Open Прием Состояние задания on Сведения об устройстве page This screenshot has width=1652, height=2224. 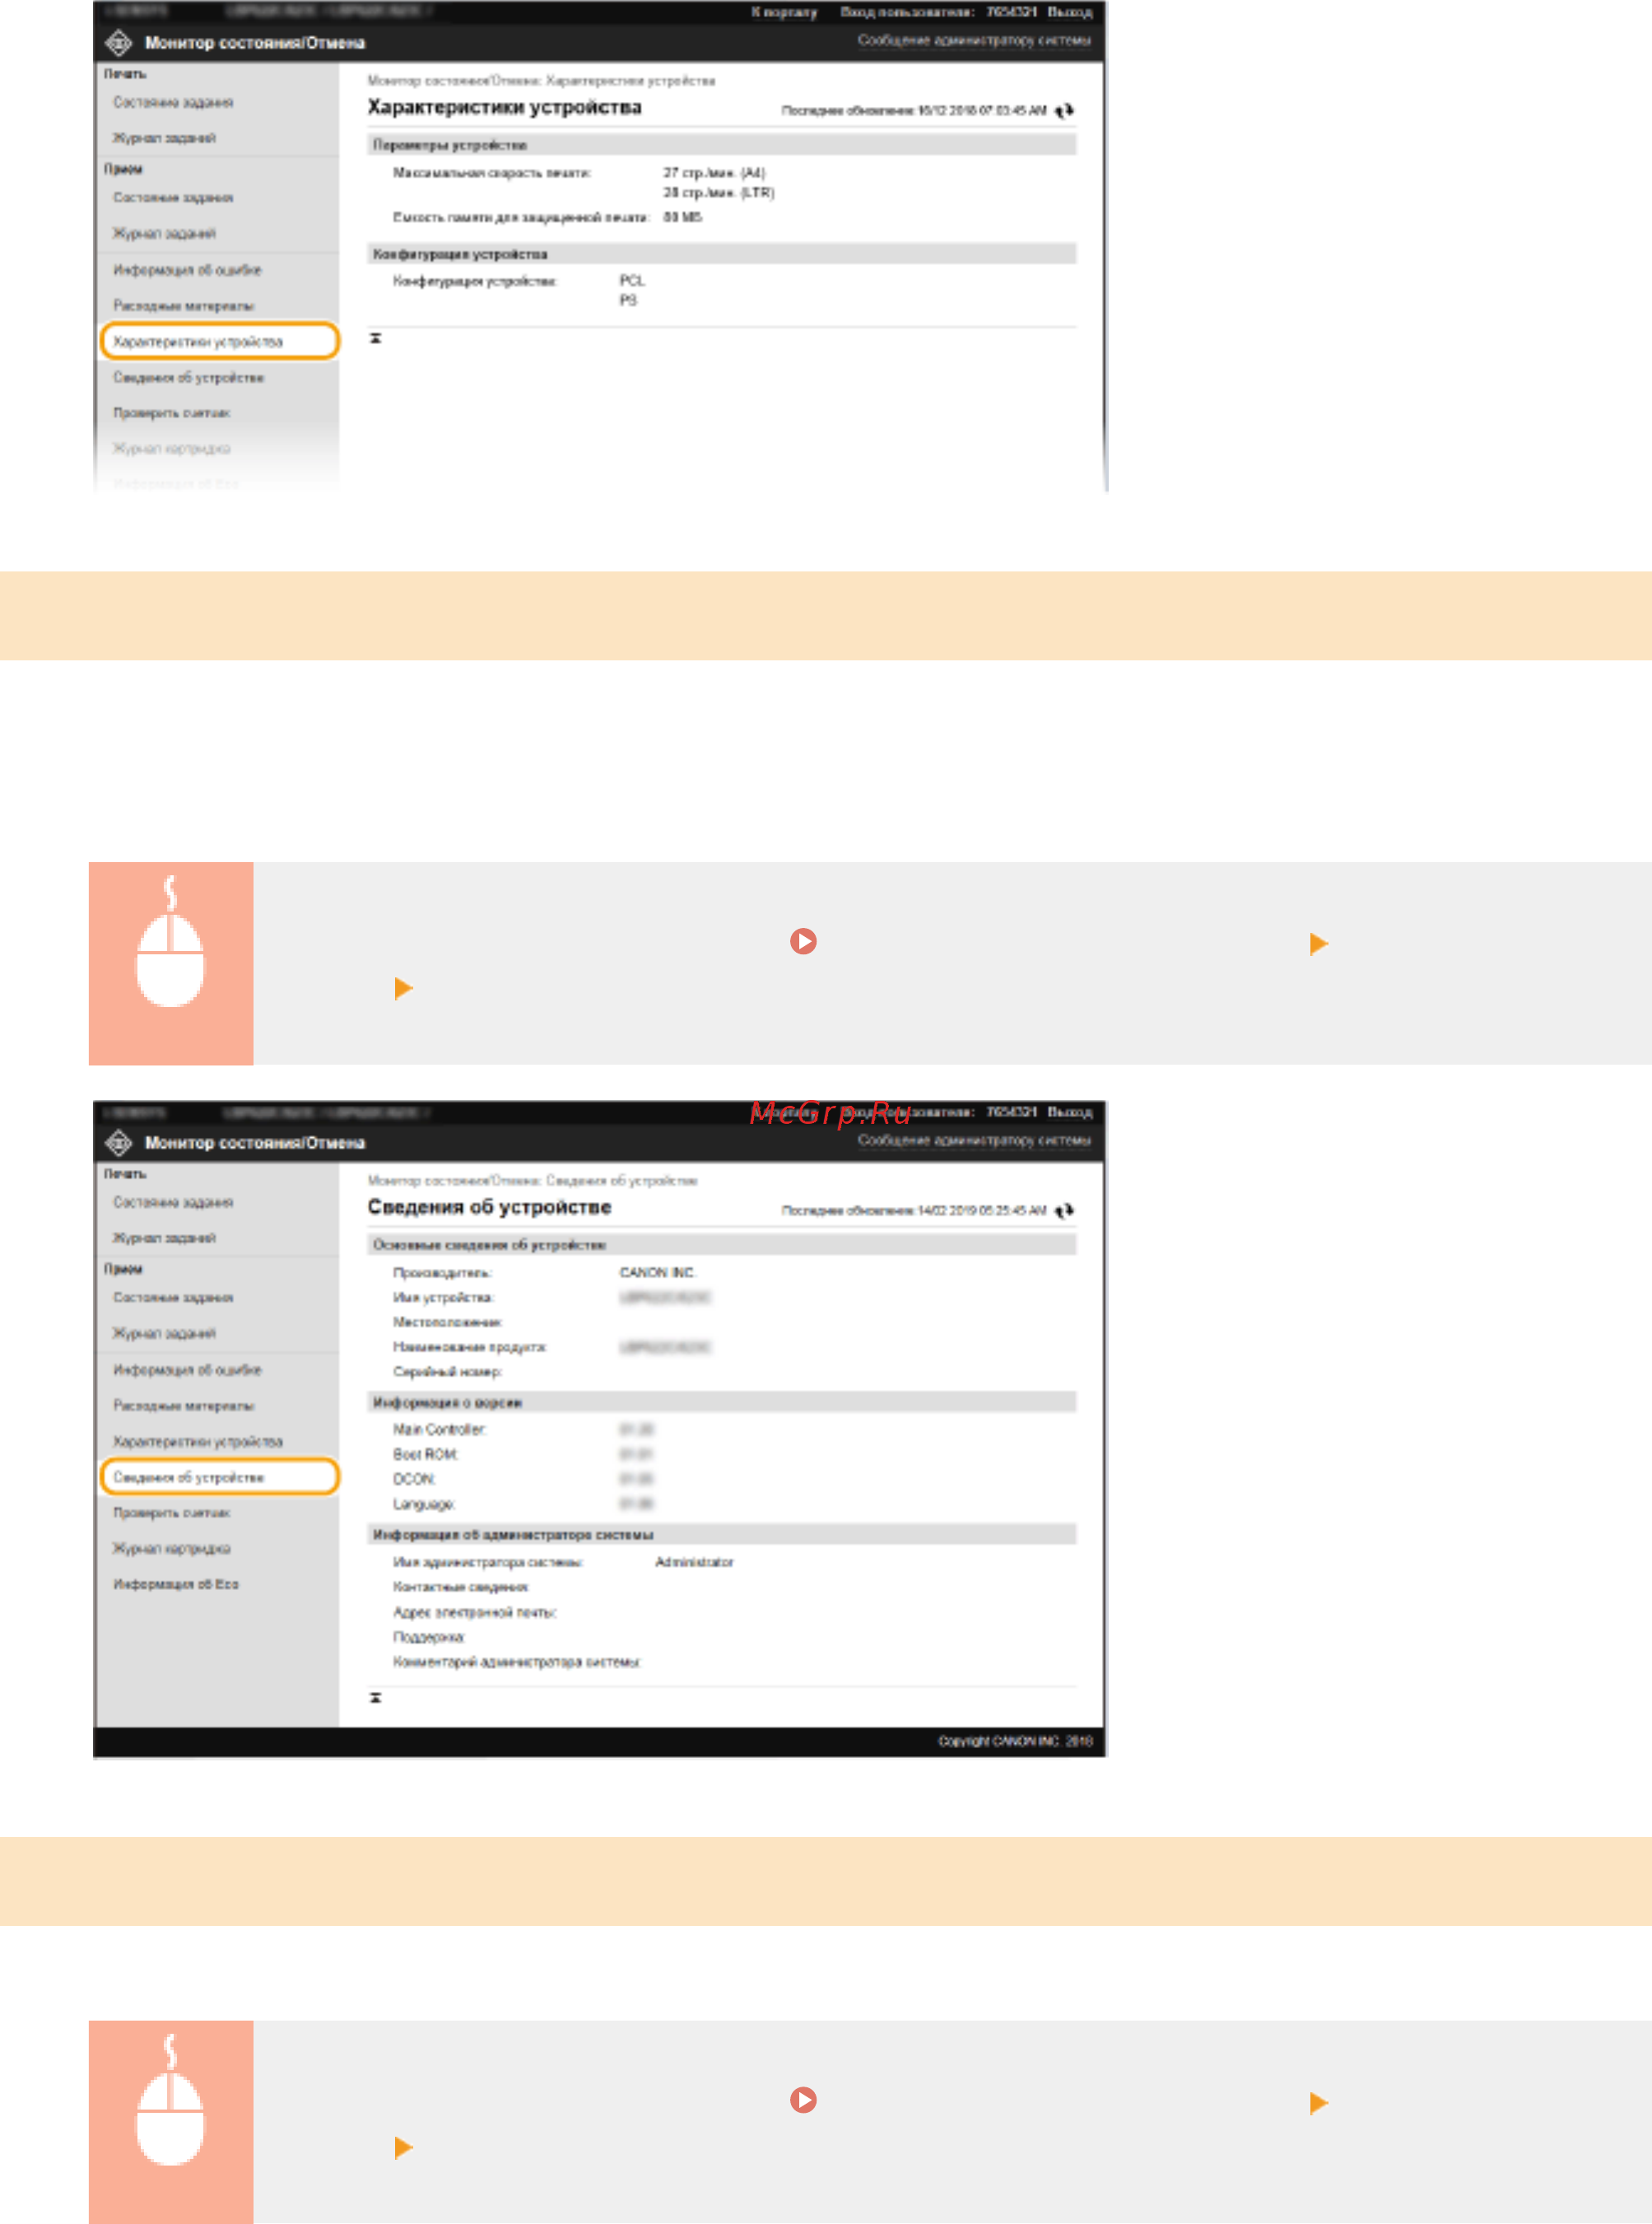point(173,1298)
